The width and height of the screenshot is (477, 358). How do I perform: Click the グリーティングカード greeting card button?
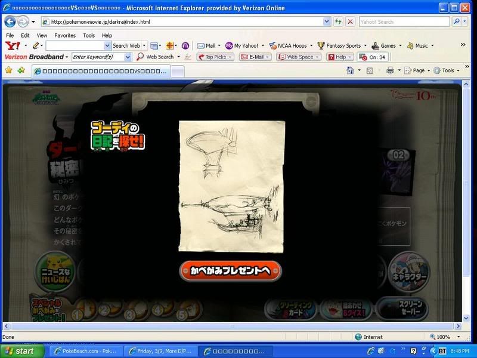click(290, 308)
